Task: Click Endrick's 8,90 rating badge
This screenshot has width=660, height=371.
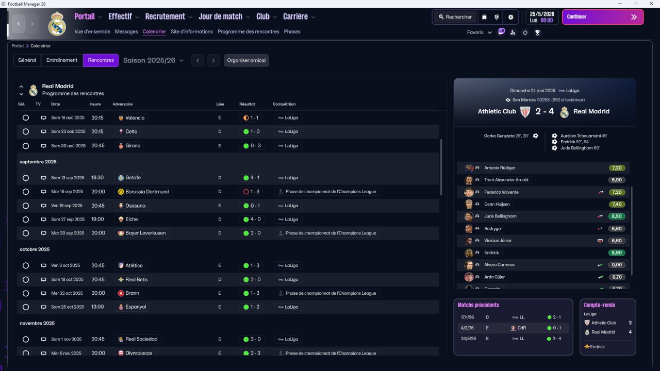Action: tap(617, 252)
